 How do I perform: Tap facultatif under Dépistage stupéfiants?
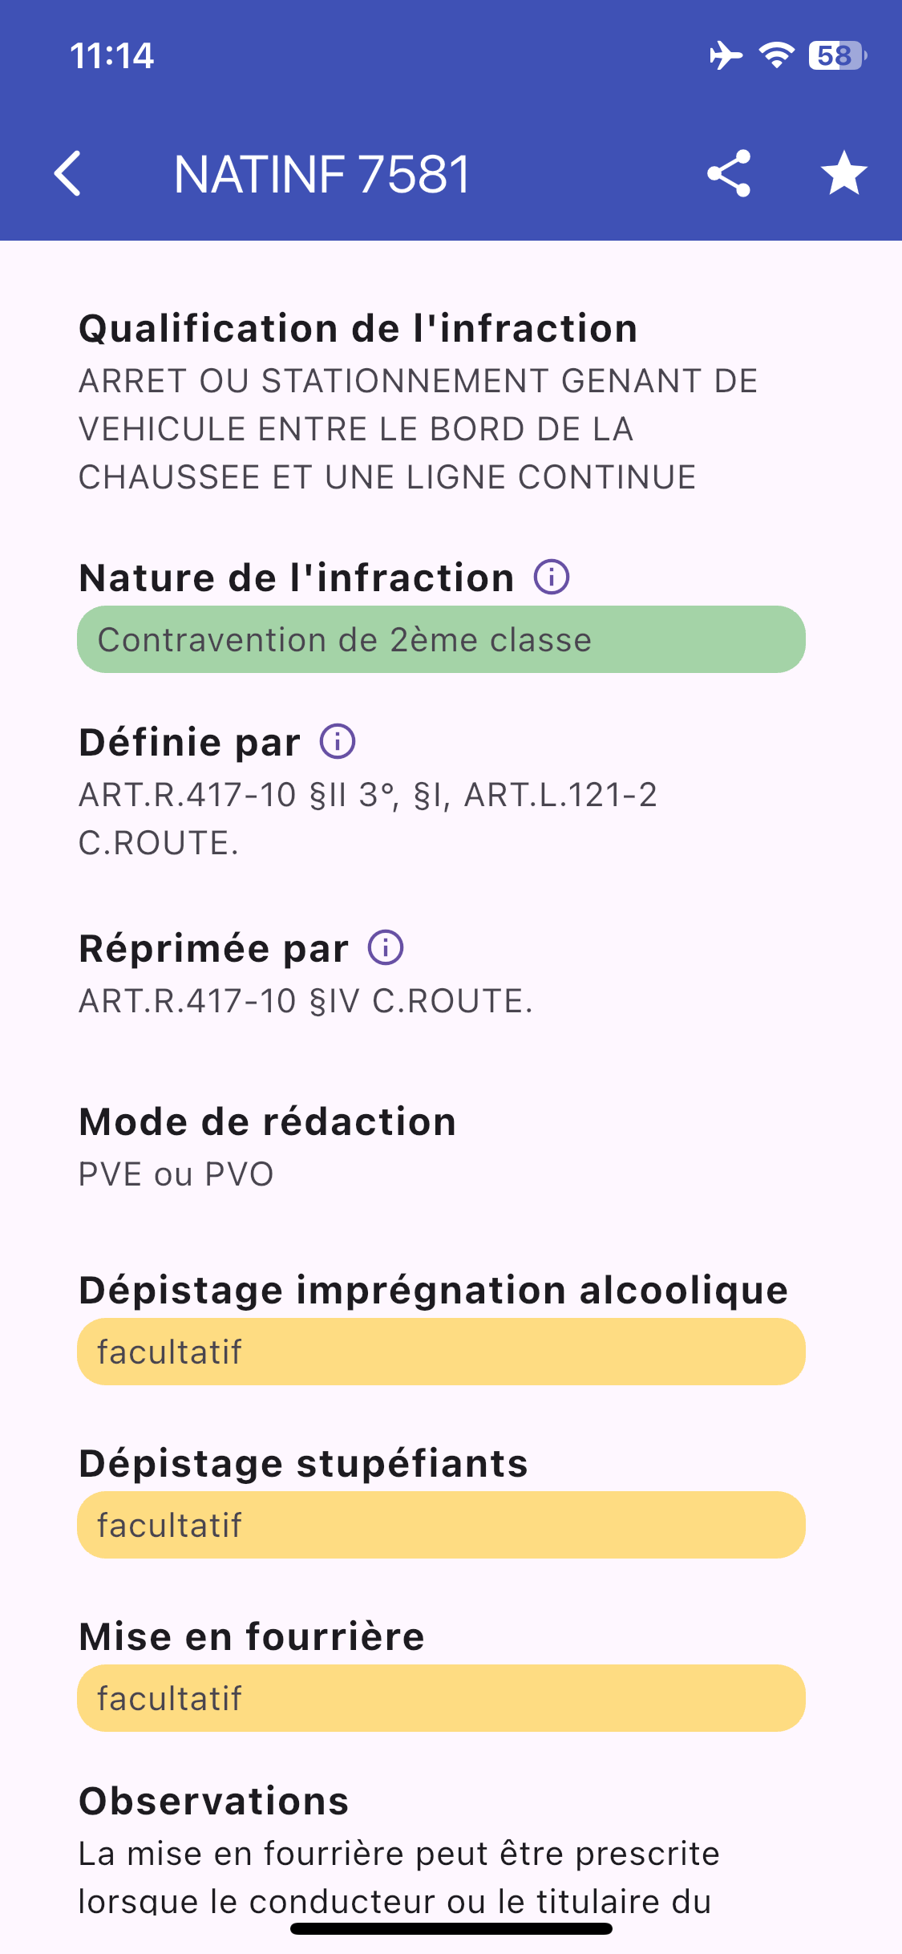point(441,1525)
